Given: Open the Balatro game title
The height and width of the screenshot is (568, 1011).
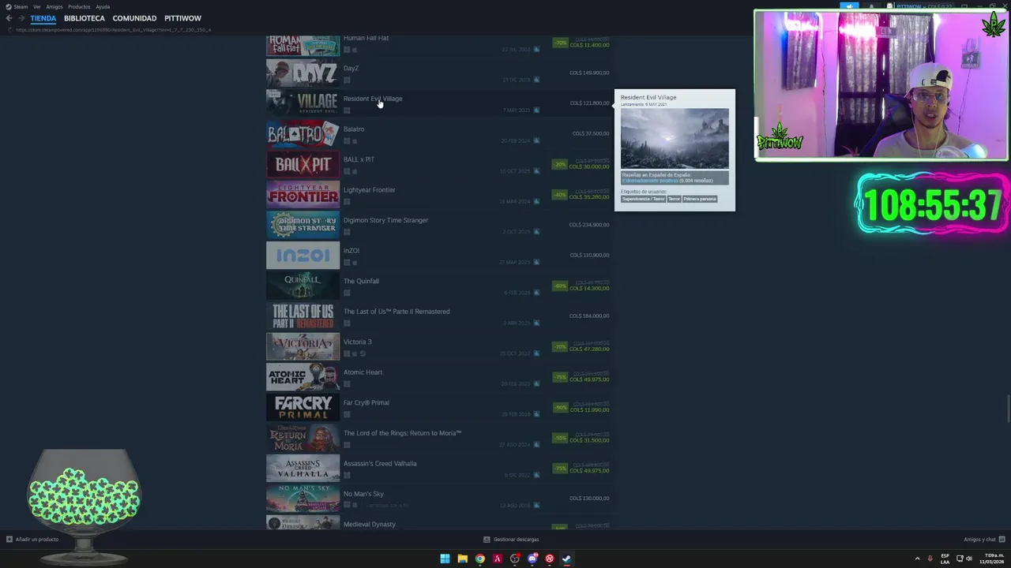Looking at the screenshot, I should [354, 129].
